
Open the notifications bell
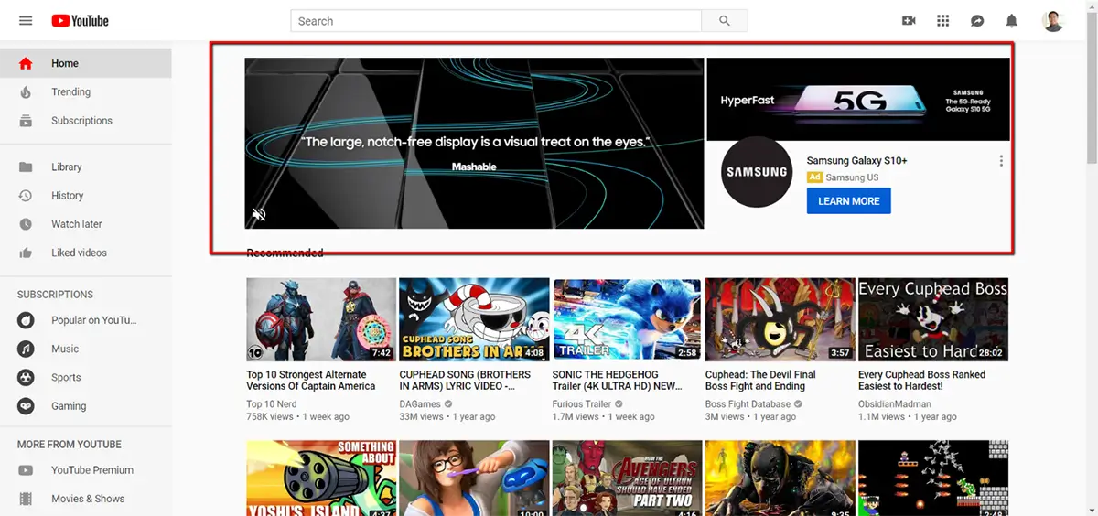1012,20
